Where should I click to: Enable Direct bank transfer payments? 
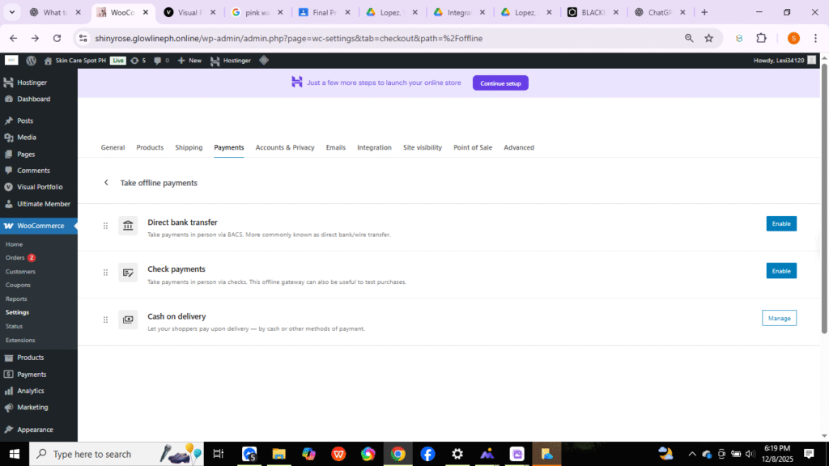click(x=780, y=223)
